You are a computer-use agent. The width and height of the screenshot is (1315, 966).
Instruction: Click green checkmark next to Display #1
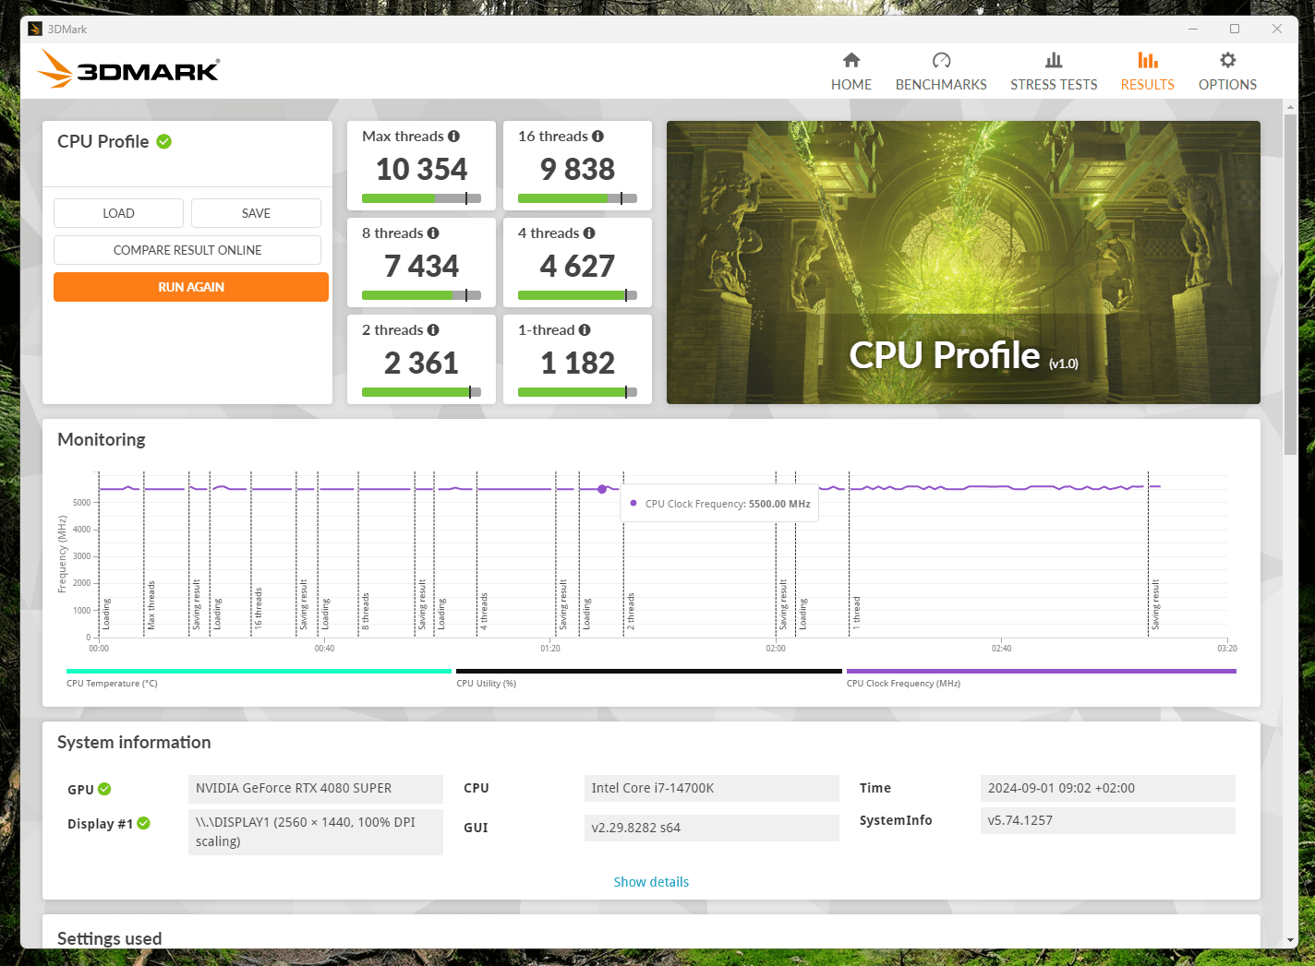(x=143, y=823)
